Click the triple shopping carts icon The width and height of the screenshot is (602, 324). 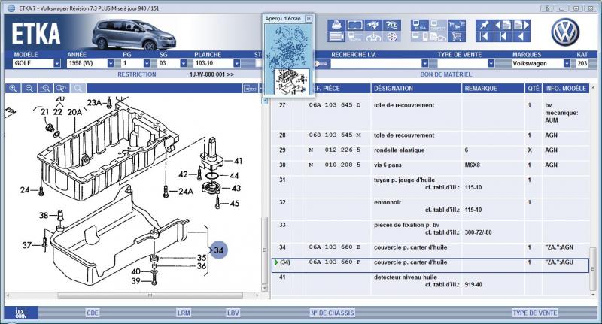point(456,25)
